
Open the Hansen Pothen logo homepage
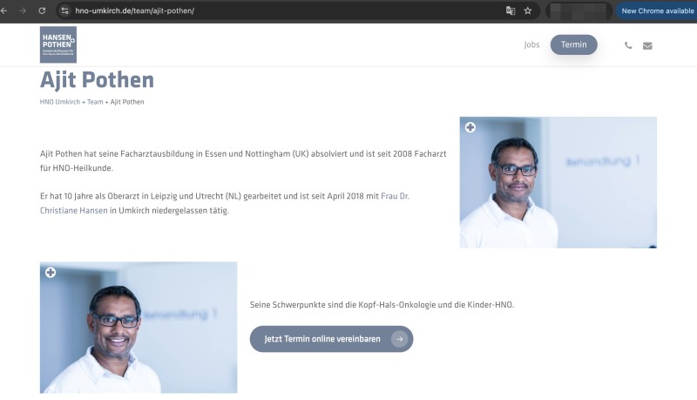[58, 44]
